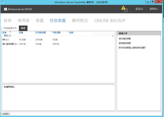The height and width of the screenshot is (117, 164).
Task: Click the 15.9 TB capacity cell for D:
Action: point(22,44)
